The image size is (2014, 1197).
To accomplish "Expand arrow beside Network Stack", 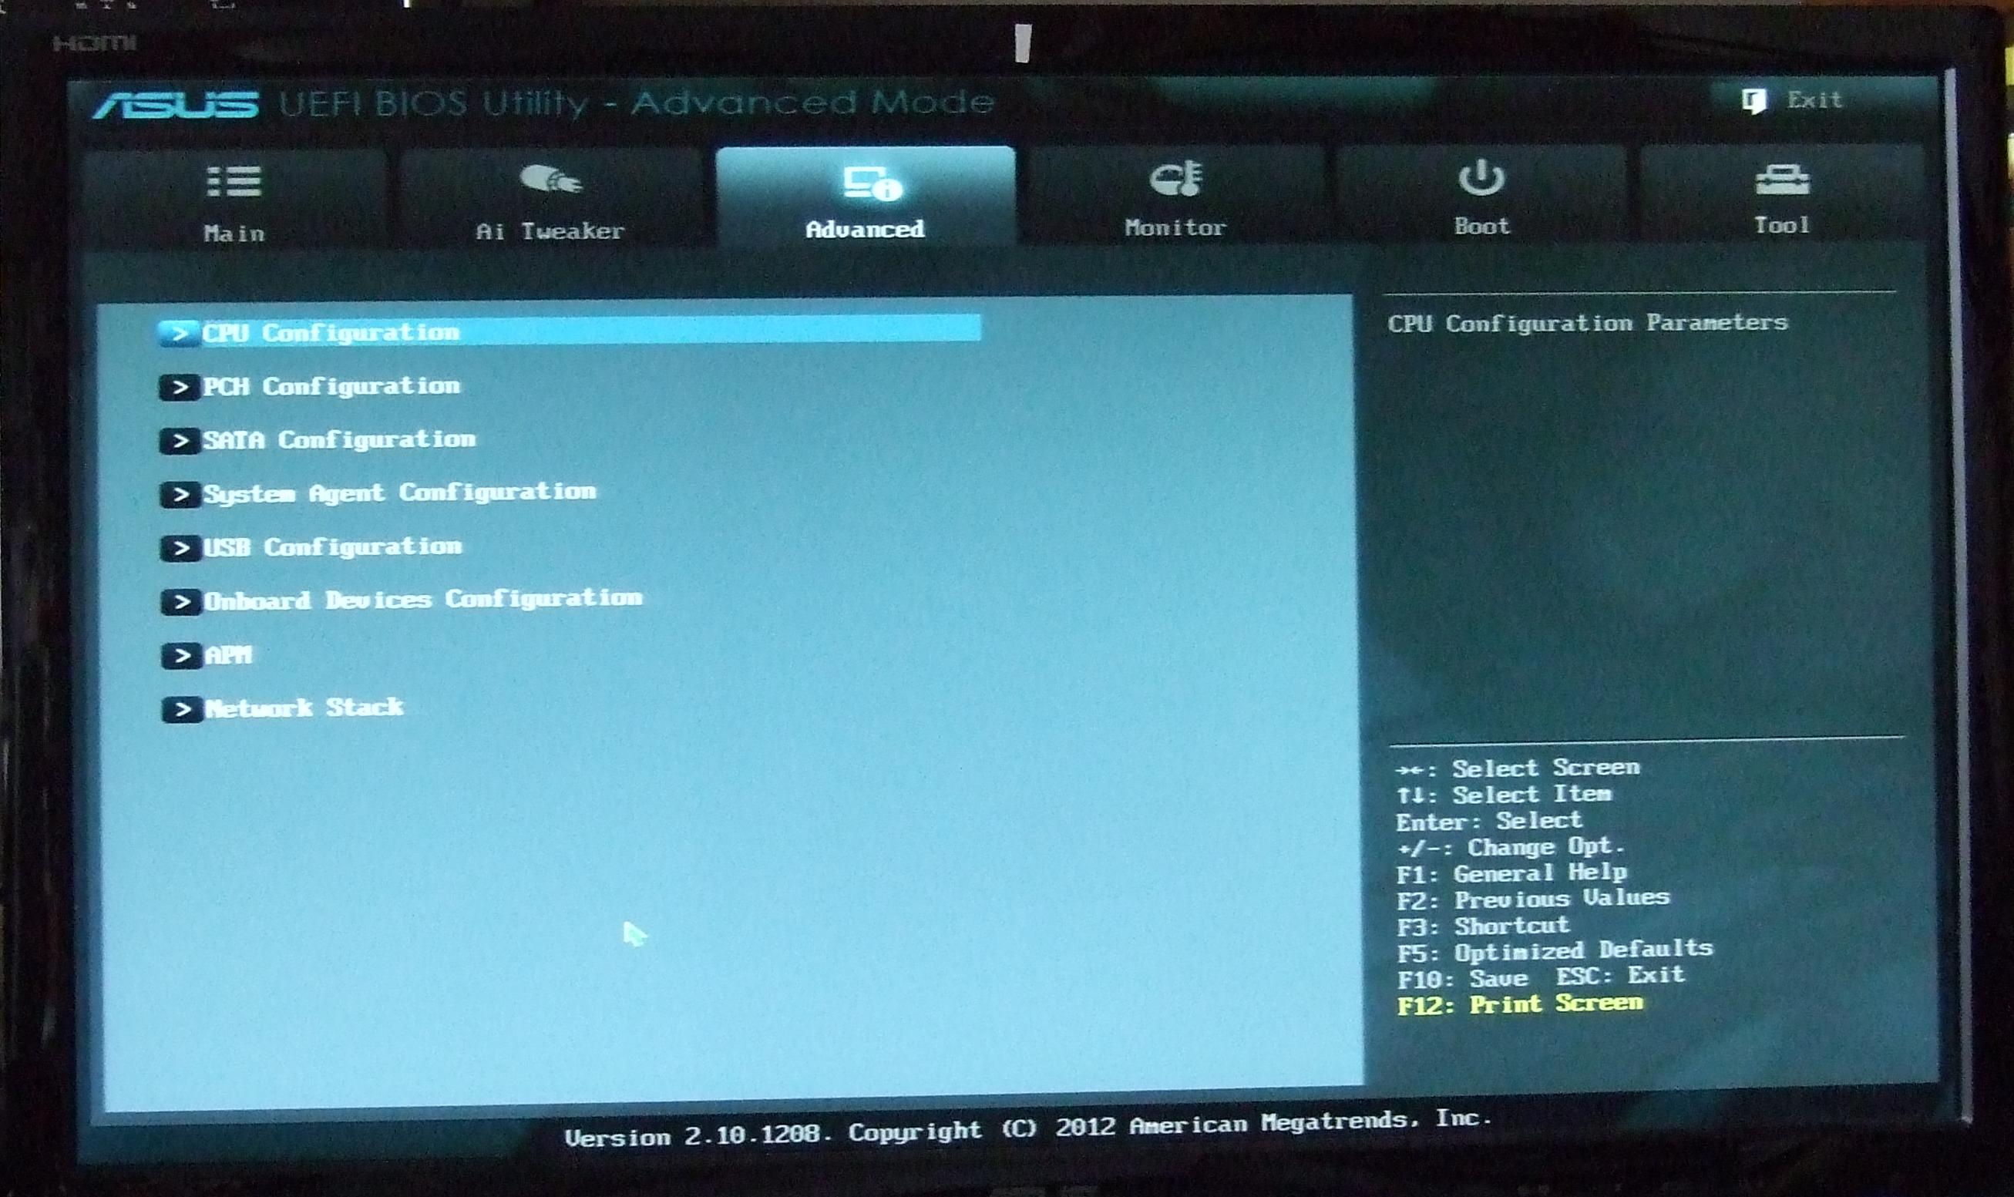I will (x=182, y=710).
